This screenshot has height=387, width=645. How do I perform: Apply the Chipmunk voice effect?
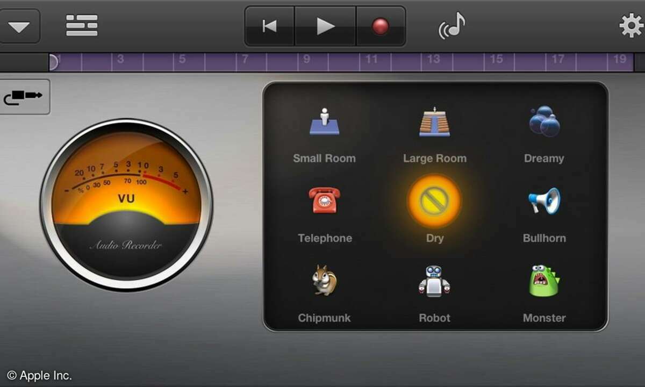coord(324,281)
